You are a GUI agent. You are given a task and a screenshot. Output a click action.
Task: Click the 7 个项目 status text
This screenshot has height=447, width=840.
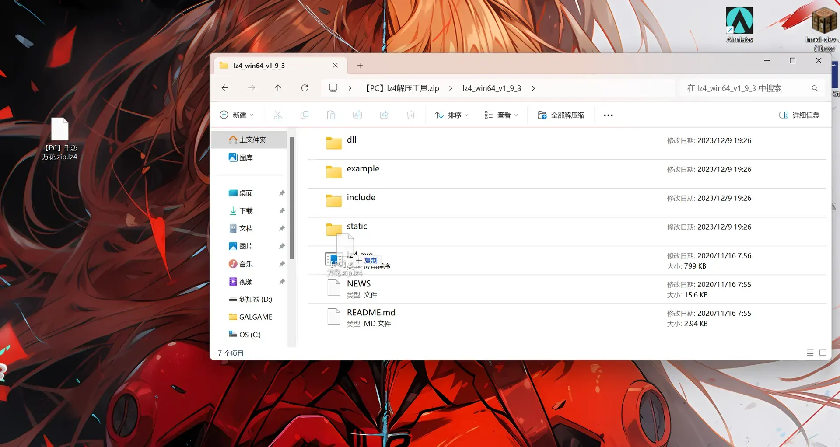[x=231, y=353]
